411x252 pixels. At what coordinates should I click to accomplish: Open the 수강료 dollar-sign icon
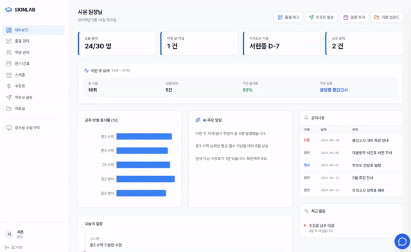(x=9, y=86)
